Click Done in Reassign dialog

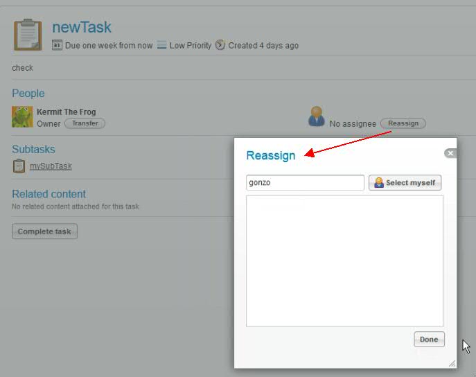429,340
